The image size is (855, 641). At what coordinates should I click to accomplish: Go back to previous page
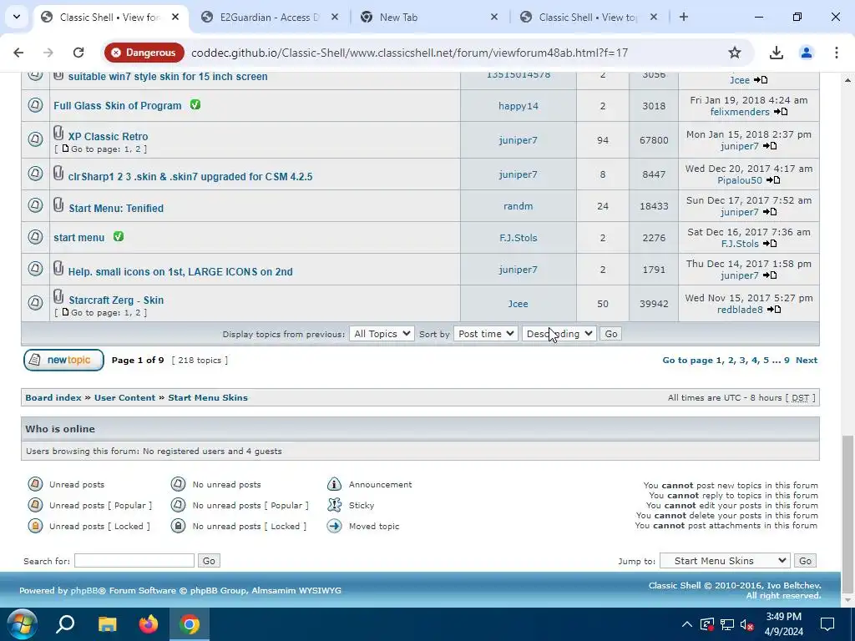pos(18,53)
